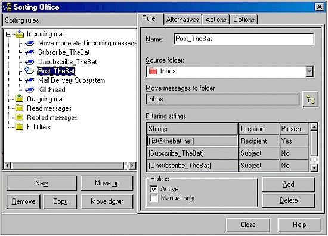Click the Replied messages folder icon
This screenshot has width=328, height=236.
pyautogui.click(x=19, y=117)
